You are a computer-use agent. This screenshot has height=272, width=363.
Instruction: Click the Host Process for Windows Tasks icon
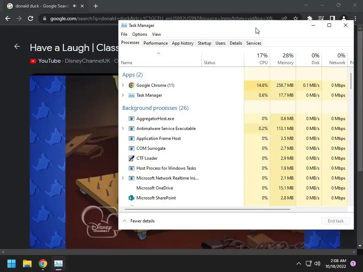(131, 168)
